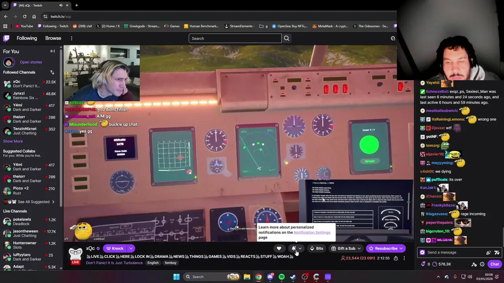Open the Browse tab
504x283 pixels.
tap(53, 38)
